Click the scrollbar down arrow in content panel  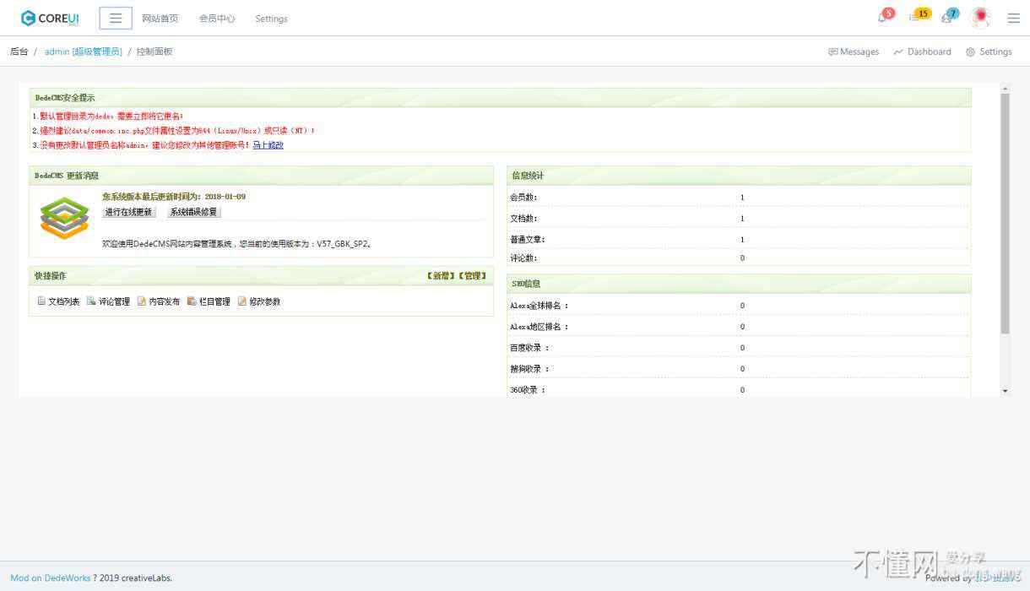click(x=1005, y=391)
